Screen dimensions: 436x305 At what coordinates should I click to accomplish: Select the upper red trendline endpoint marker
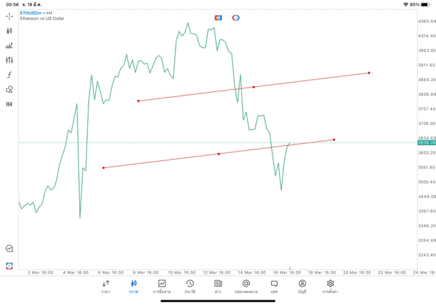point(369,73)
